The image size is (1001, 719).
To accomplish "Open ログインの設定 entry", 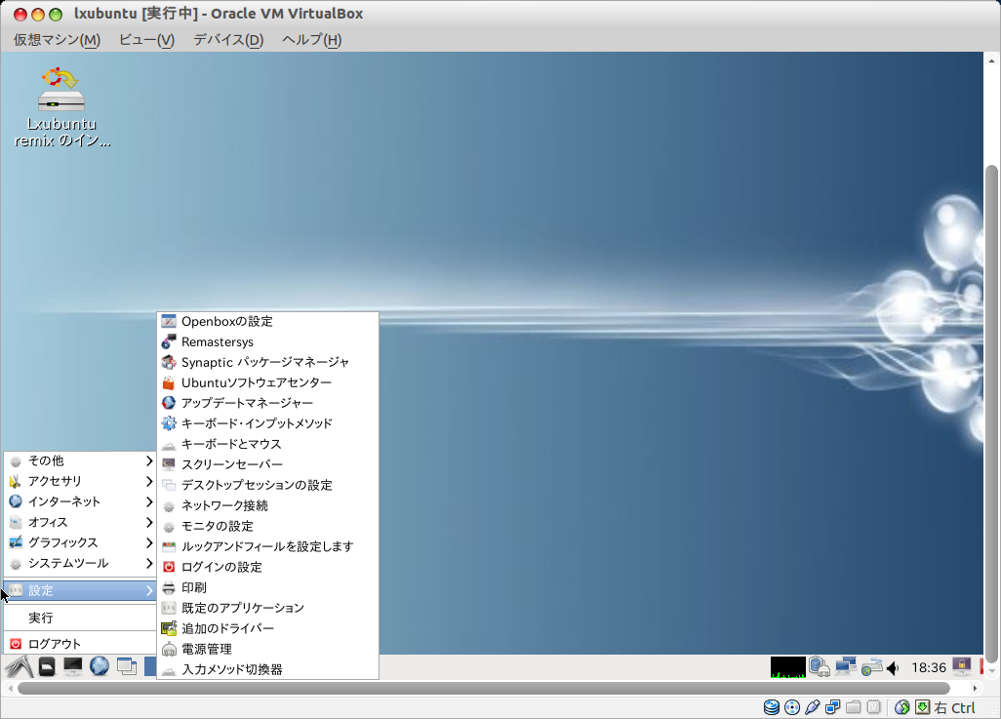I will (267, 567).
